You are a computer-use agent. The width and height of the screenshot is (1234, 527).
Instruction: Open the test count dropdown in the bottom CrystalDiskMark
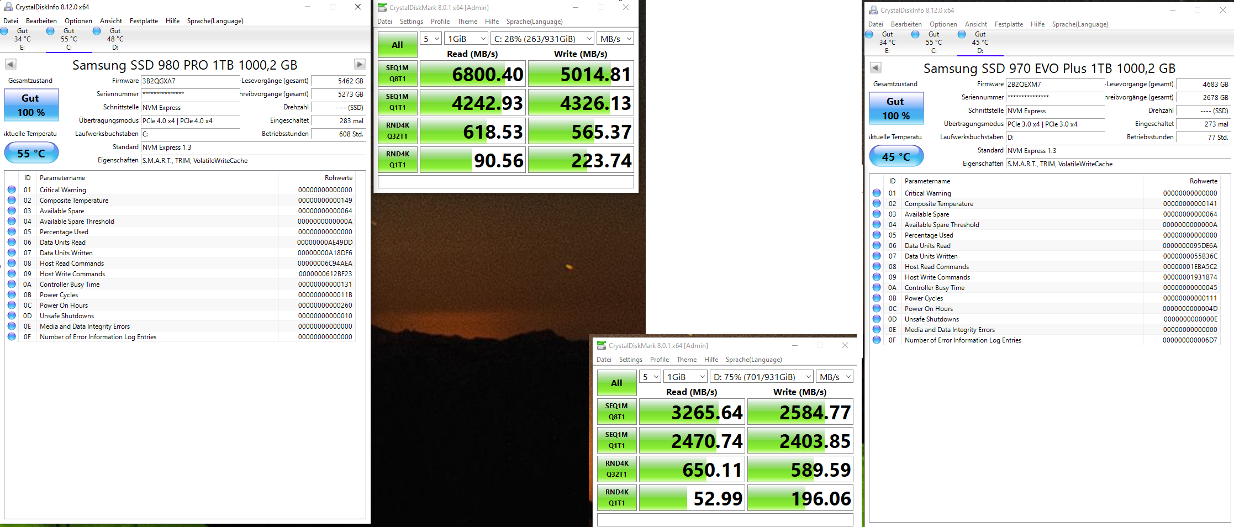(x=650, y=377)
